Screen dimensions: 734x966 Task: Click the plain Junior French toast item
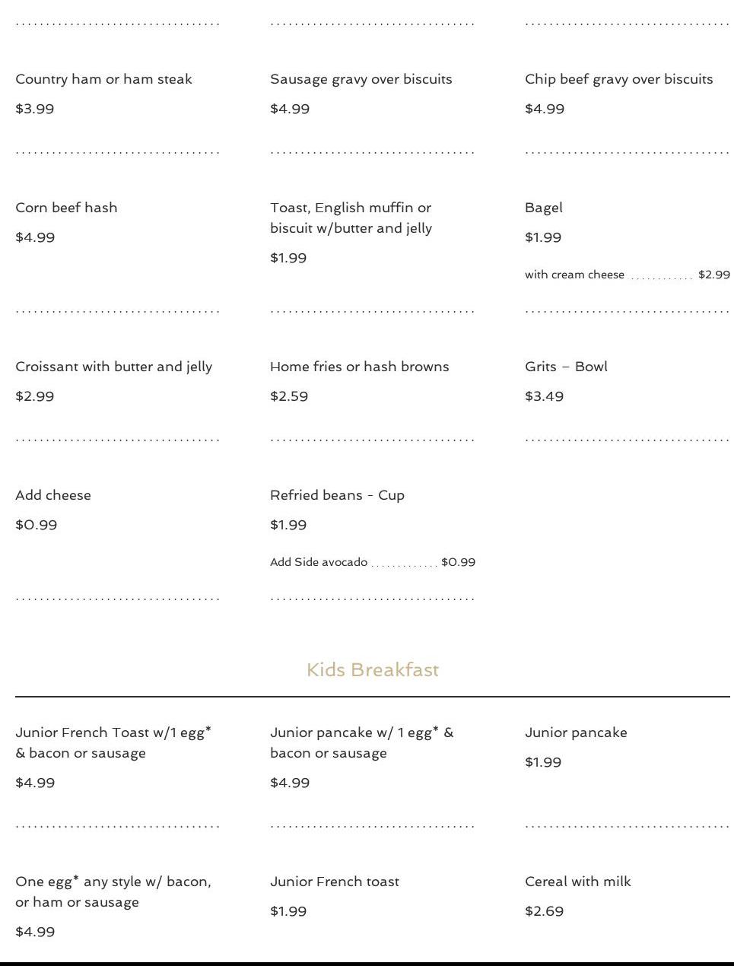tap(334, 882)
